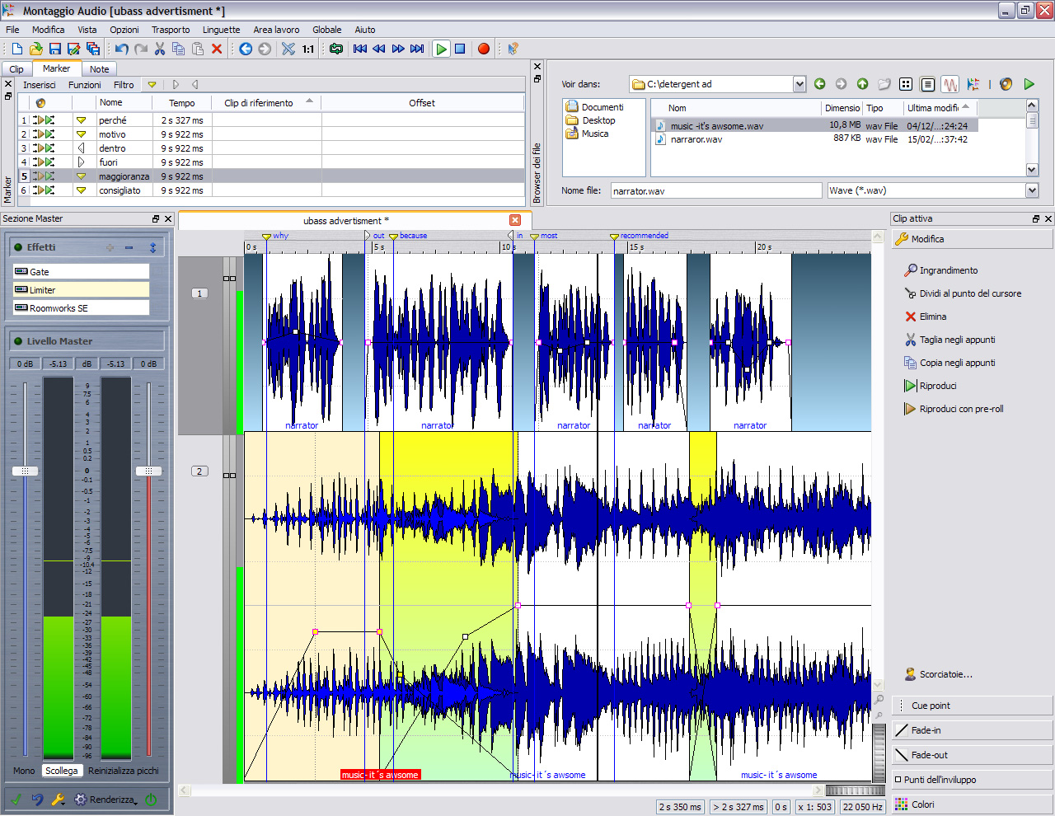Image resolution: width=1055 pixels, height=816 pixels.
Task: Toggle bypass button in the Master footer
Action: (16, 800)
